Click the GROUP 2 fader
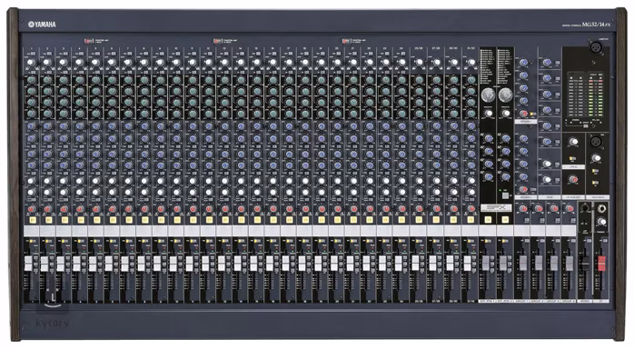This screenshot has height=349, width=634. pyautogui.click(x=538, y=264)
